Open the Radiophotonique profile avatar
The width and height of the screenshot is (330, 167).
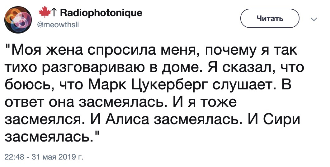[x=18, y=20]
